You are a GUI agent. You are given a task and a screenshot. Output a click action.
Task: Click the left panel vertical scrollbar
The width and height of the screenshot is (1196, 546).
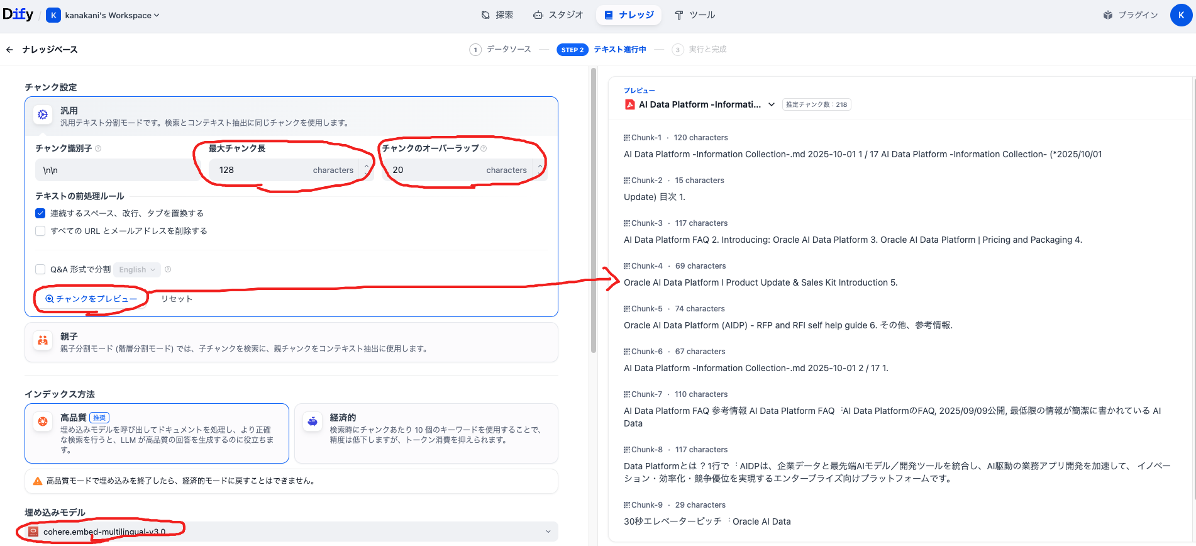coord(593,211)
